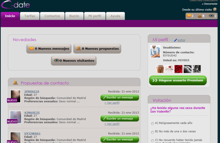This screenshot has height=143, width=220.
Task: Click the red rose gallery thumbnail
Action: (x=179, y=69)
